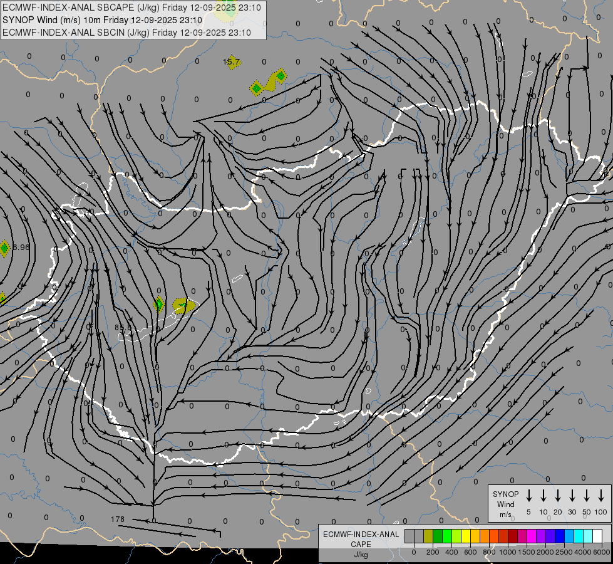
Task: Click the J/kg unit label in legend
Action: click(361, 555)
